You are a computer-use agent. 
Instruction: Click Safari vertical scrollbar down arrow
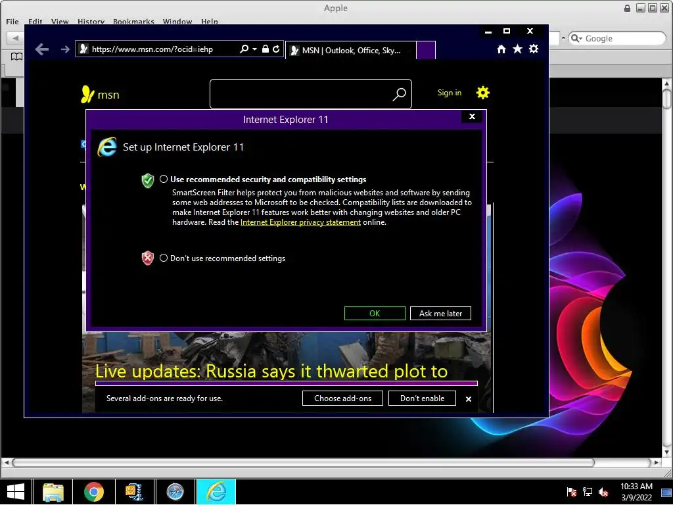(x=666, y=452)
